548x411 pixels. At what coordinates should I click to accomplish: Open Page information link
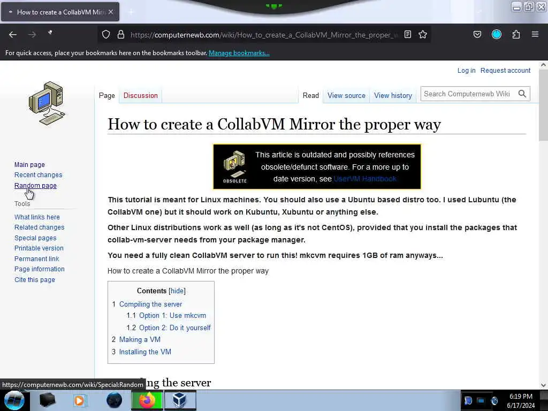tap(40, 269)
